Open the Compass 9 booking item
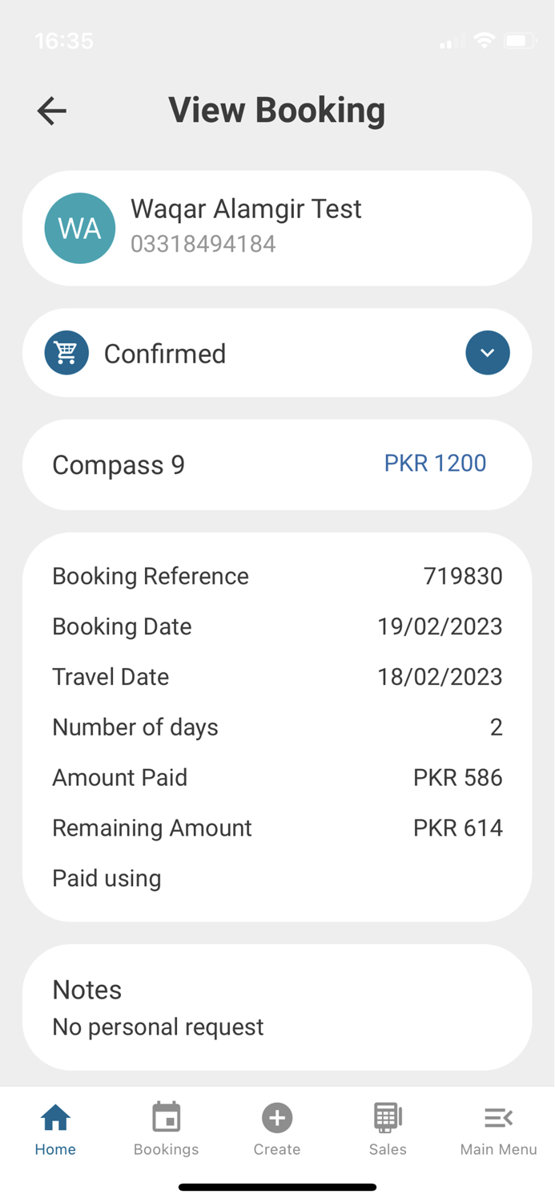555x1203 pixels. coord(119,465)
